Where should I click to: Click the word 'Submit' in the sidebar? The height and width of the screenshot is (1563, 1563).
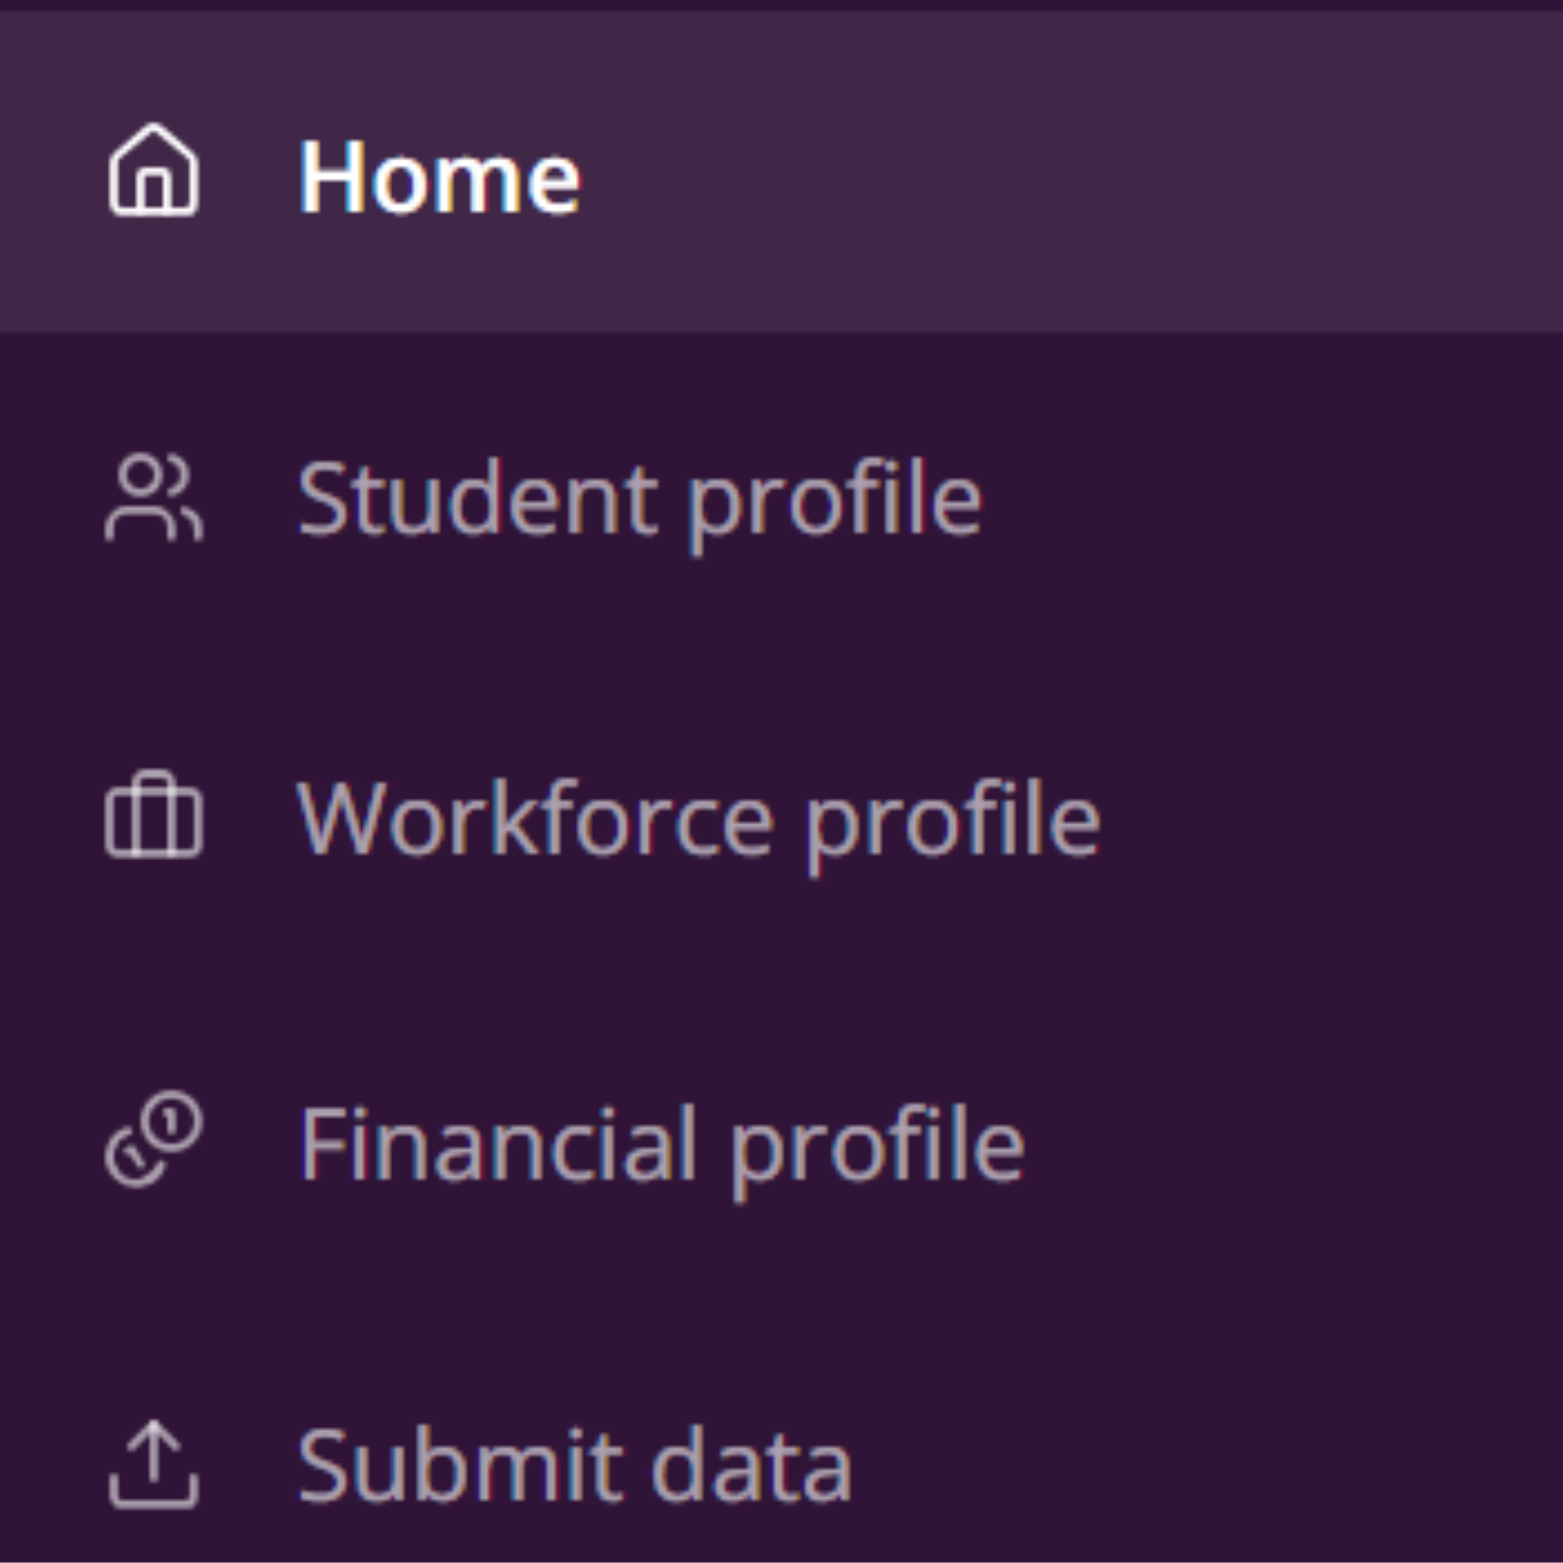click(x=461, y=1465)
